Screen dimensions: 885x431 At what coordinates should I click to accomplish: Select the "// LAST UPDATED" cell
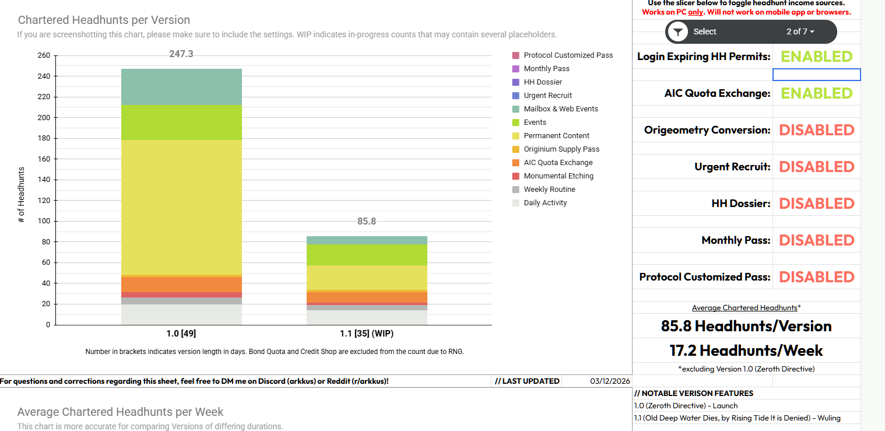(x=527, y=381)
